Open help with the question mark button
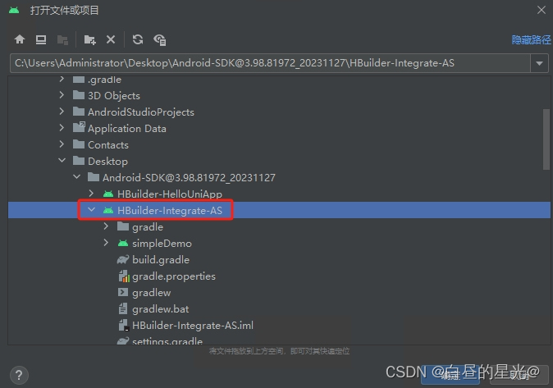The height and width of the screenshot is (388, 553). coord(19,376)
